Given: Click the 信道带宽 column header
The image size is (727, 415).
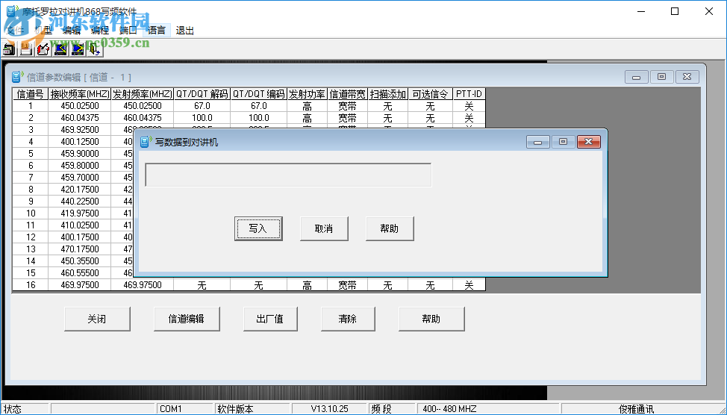Looking at the screenshot, I should [348, 93].
